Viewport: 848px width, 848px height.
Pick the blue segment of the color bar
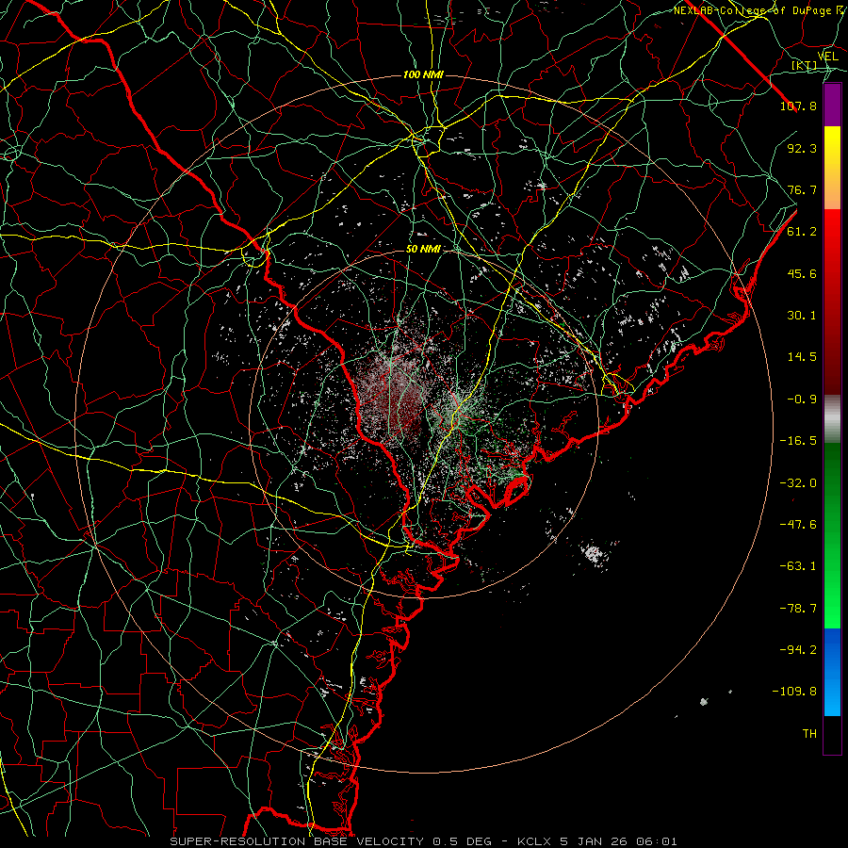click(x=832, y=672)
